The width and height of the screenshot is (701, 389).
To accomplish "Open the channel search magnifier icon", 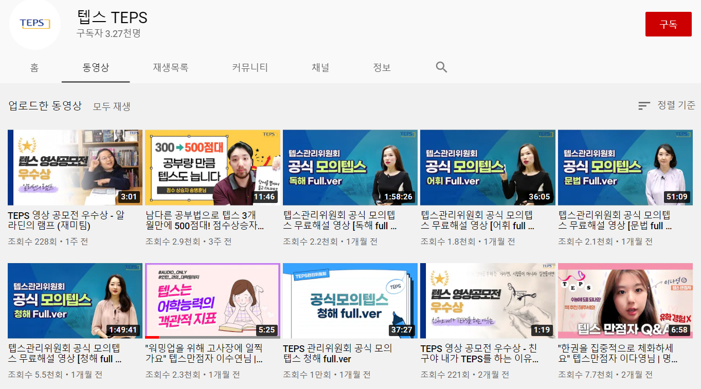I will [x=441, y=67].
